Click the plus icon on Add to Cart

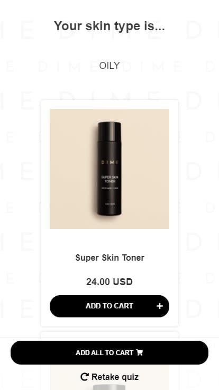(160, 306)
